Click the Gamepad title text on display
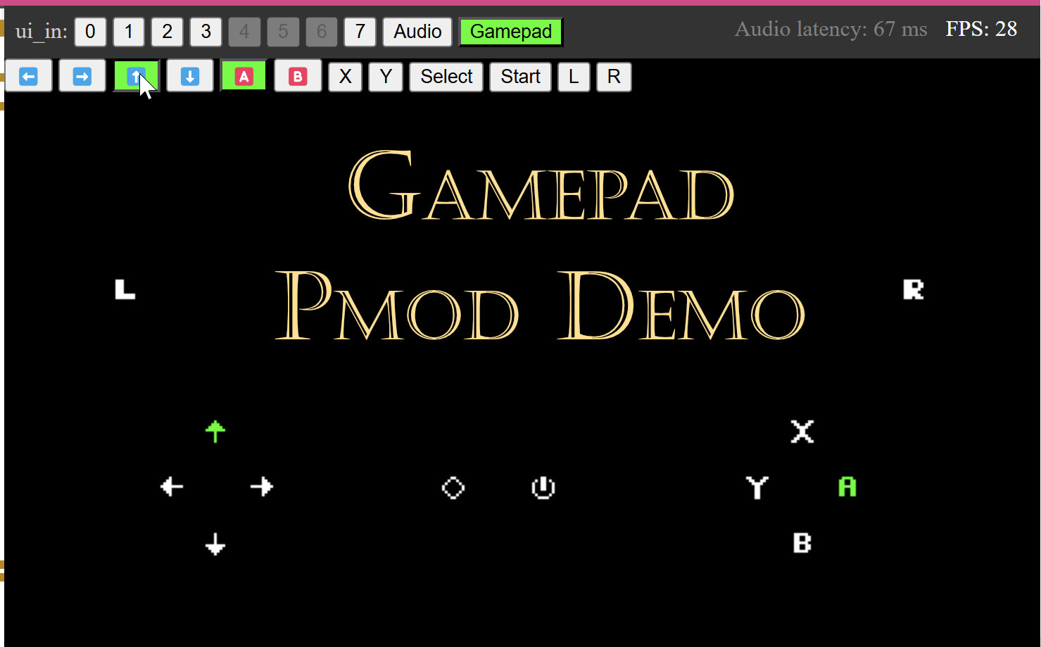1041x647 pixels. 541,185
